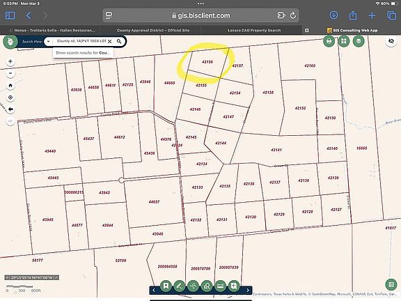Open the map layers cube icon
Screen dimensions: 401x301
tap(359, 41)
